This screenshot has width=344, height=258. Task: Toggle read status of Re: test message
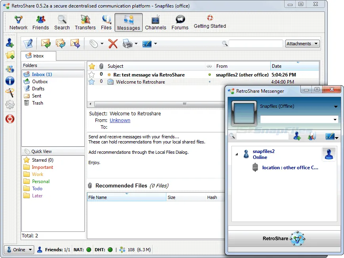[210, 75]
